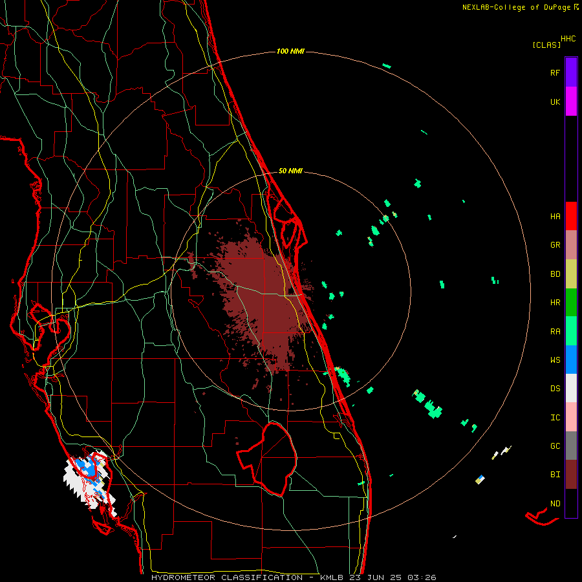Click the NEXLAB-College of DuPage text
This screenshot has width=582, height=582.
coord(516,7)
